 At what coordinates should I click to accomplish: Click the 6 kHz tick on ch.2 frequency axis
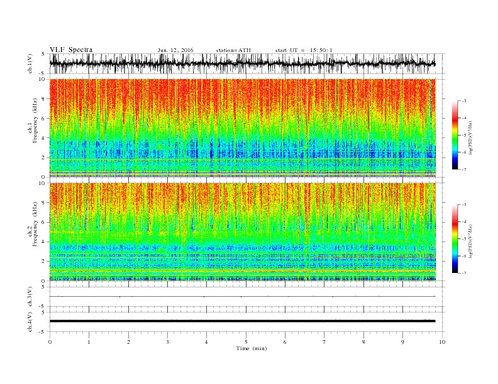(x=43, y=222)
